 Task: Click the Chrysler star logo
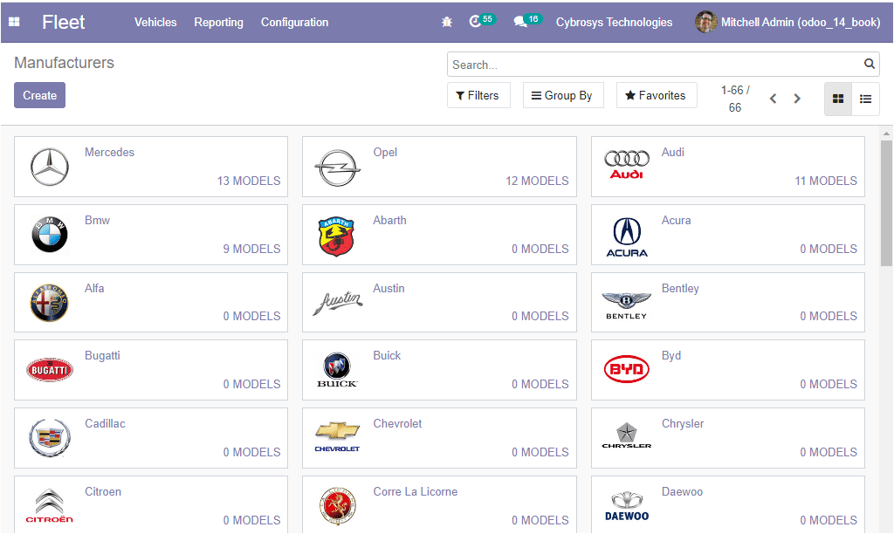click(627, 436)
